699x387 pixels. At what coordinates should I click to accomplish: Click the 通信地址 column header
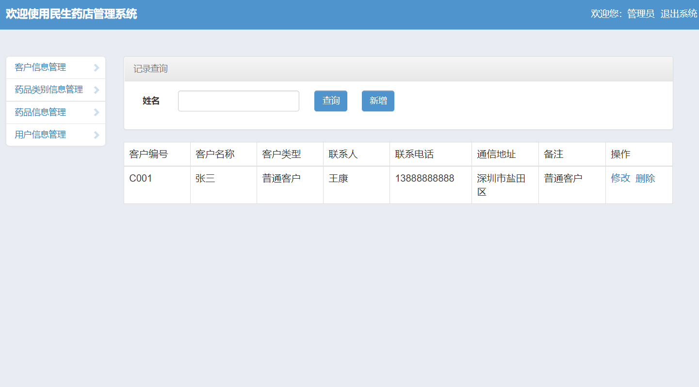pyautogui.click(x=505, y=154)
